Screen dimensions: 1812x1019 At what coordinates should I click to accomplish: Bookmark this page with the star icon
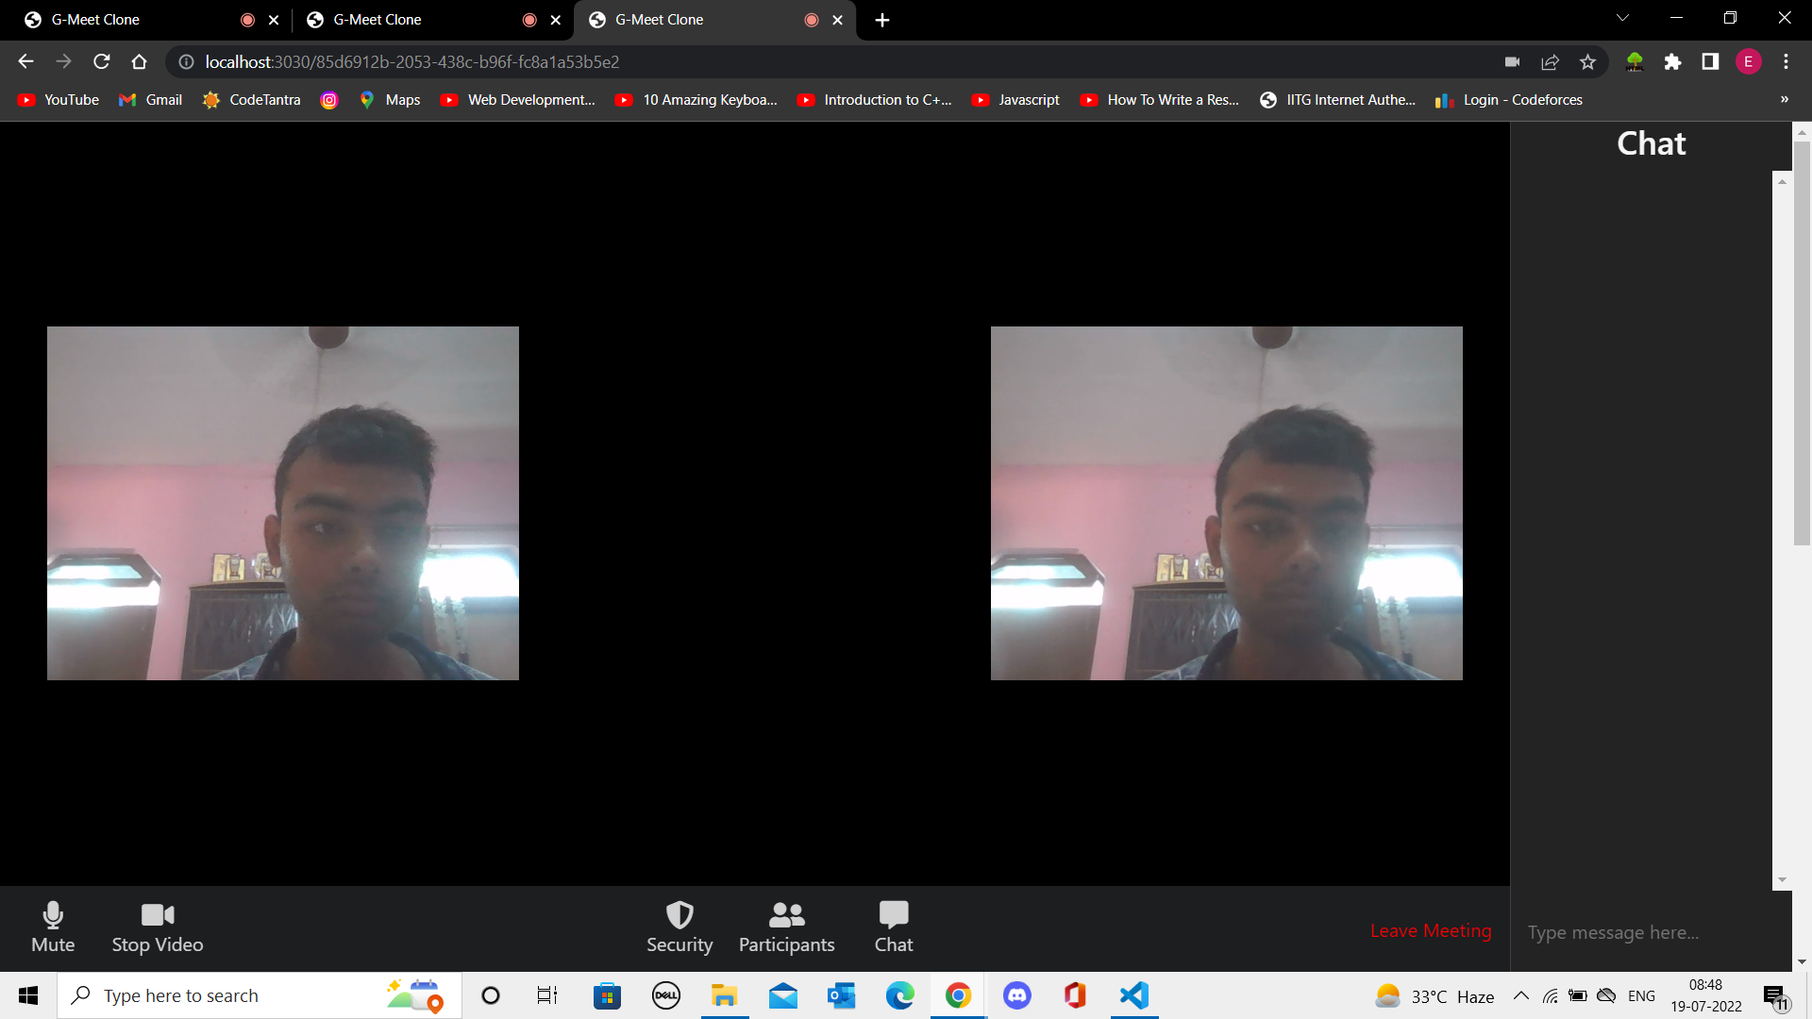1587,61
